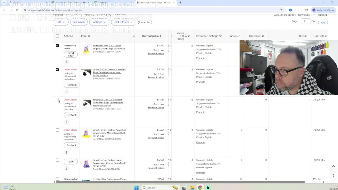Sort by Bids column arrows
The height and width of the screenshot is (190, 338).
pyautogui.click(x=306, y=36)
